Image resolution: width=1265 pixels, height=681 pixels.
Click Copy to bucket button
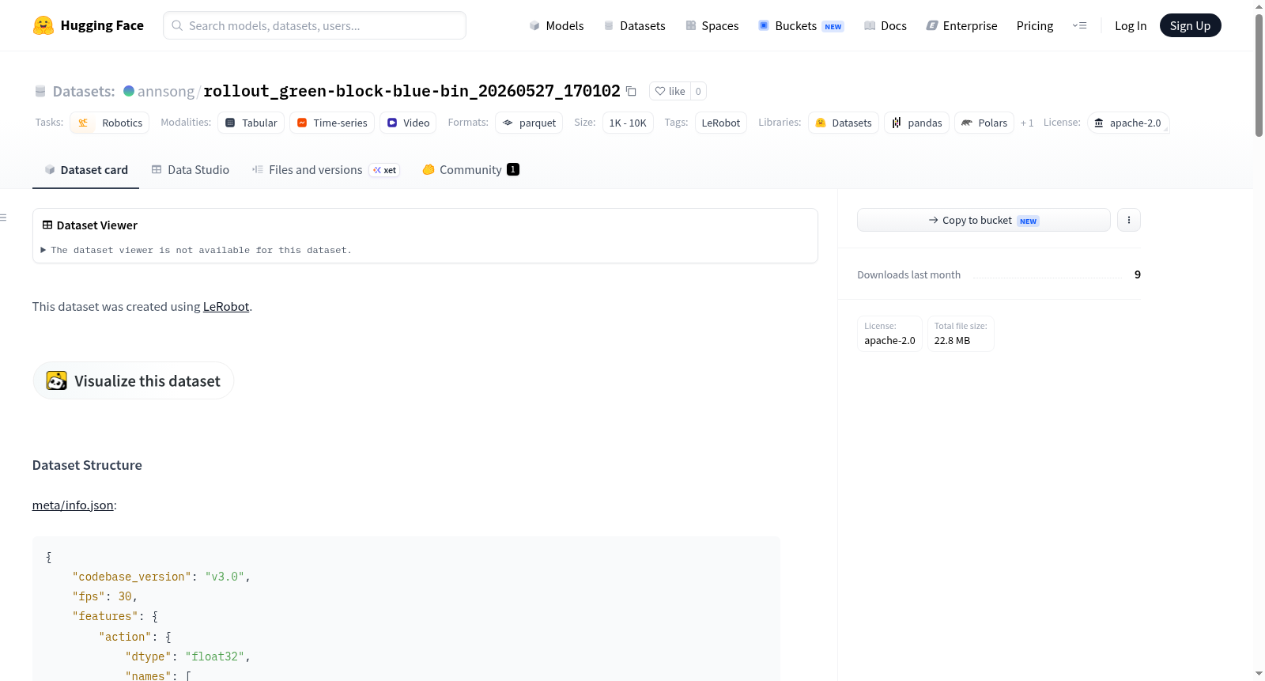984,220
